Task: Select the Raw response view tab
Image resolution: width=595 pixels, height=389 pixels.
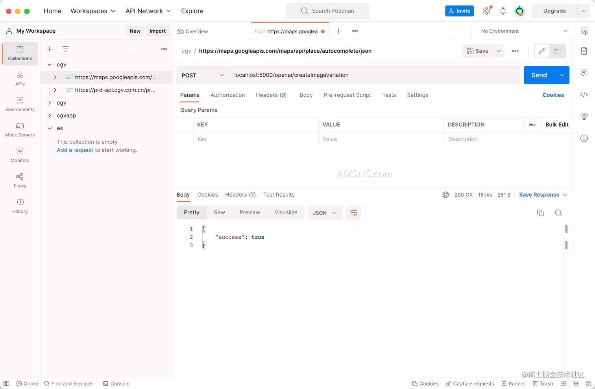Action: pos(219,212)
